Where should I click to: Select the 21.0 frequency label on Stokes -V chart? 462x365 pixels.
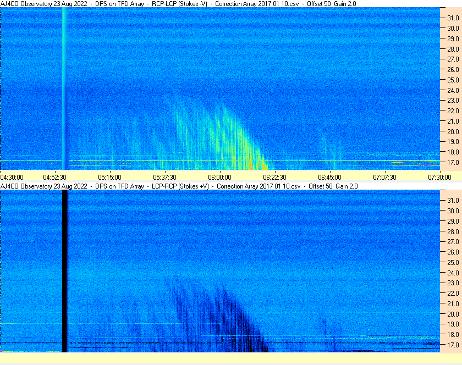tap(453, 121)
